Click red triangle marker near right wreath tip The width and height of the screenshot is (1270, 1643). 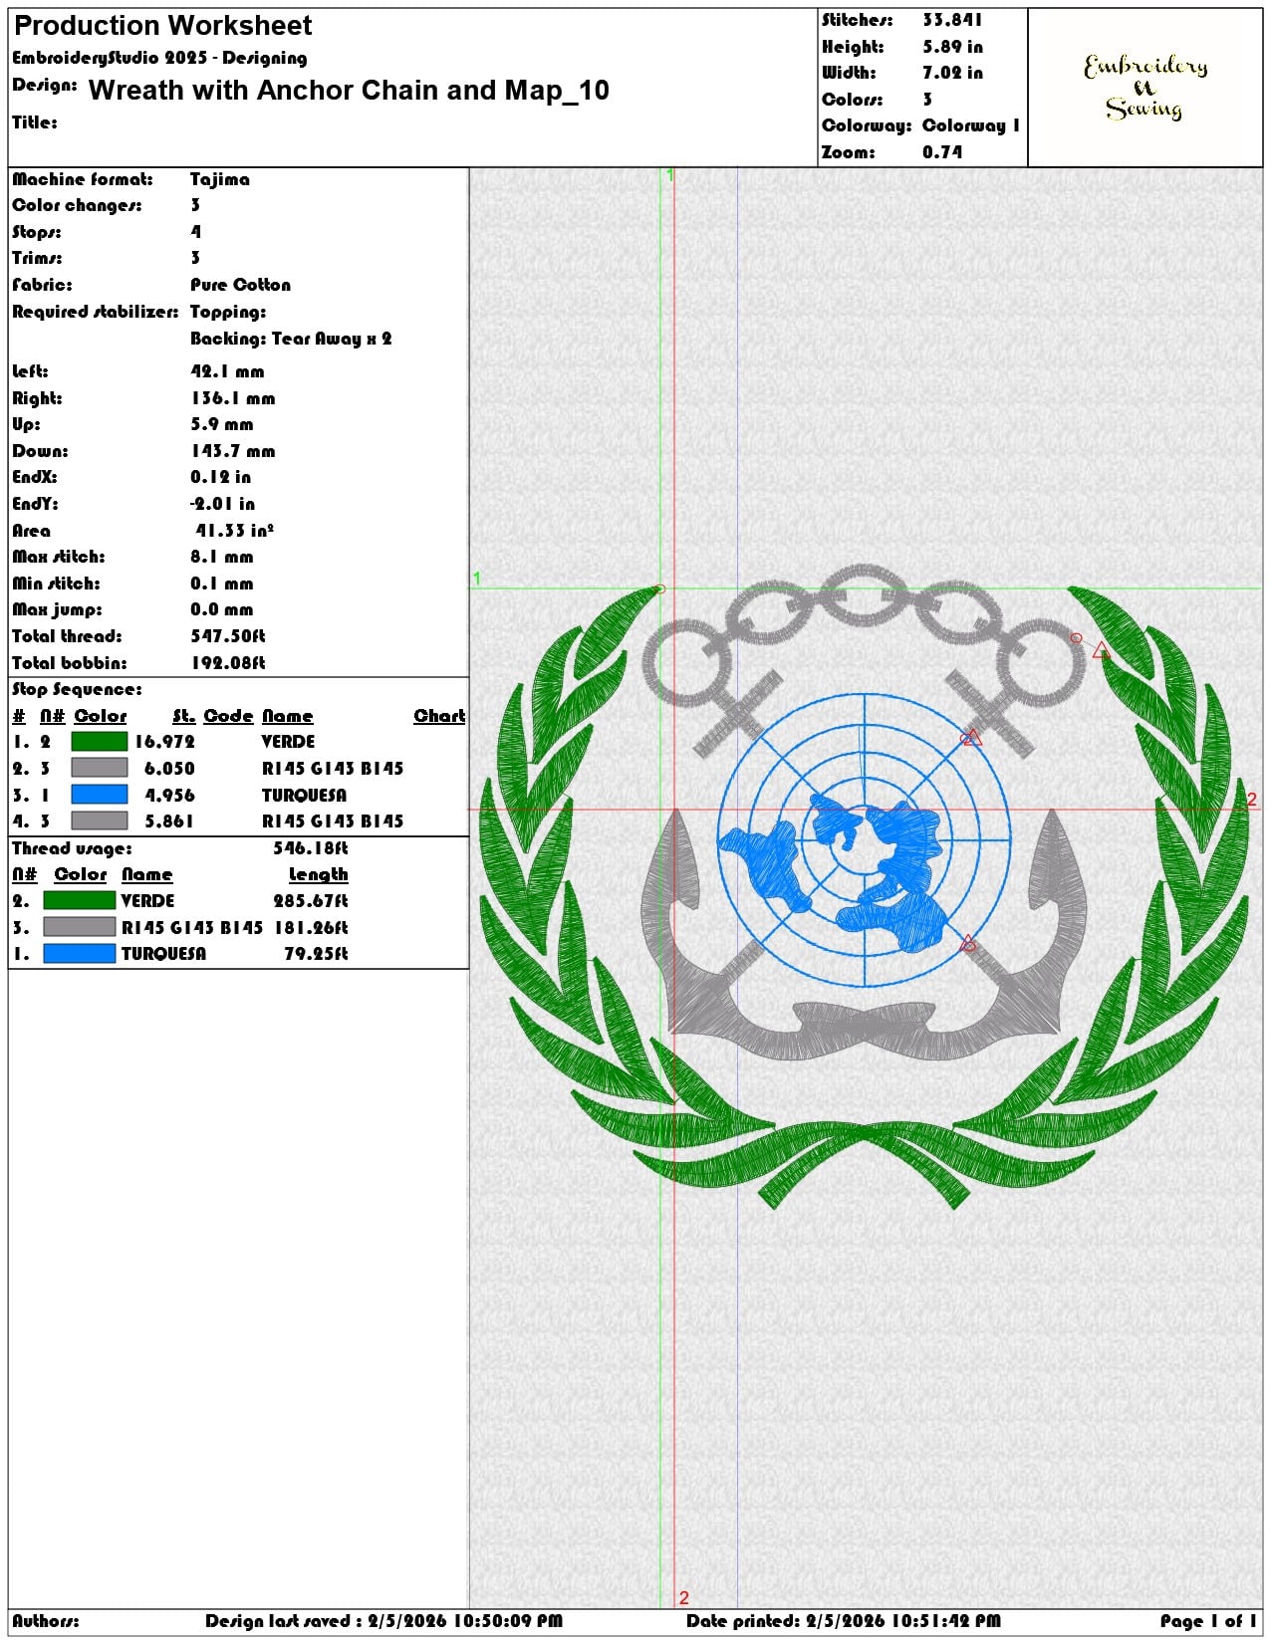(1101, 651)
